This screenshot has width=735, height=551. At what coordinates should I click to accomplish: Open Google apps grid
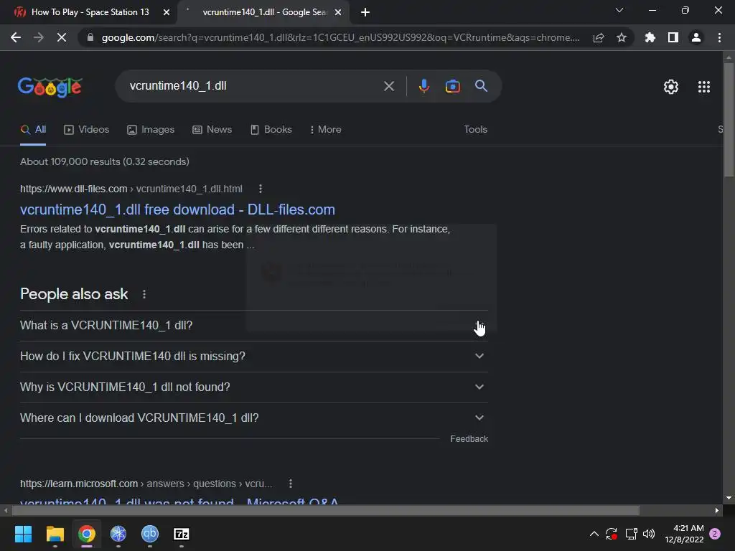coord(704,87)
